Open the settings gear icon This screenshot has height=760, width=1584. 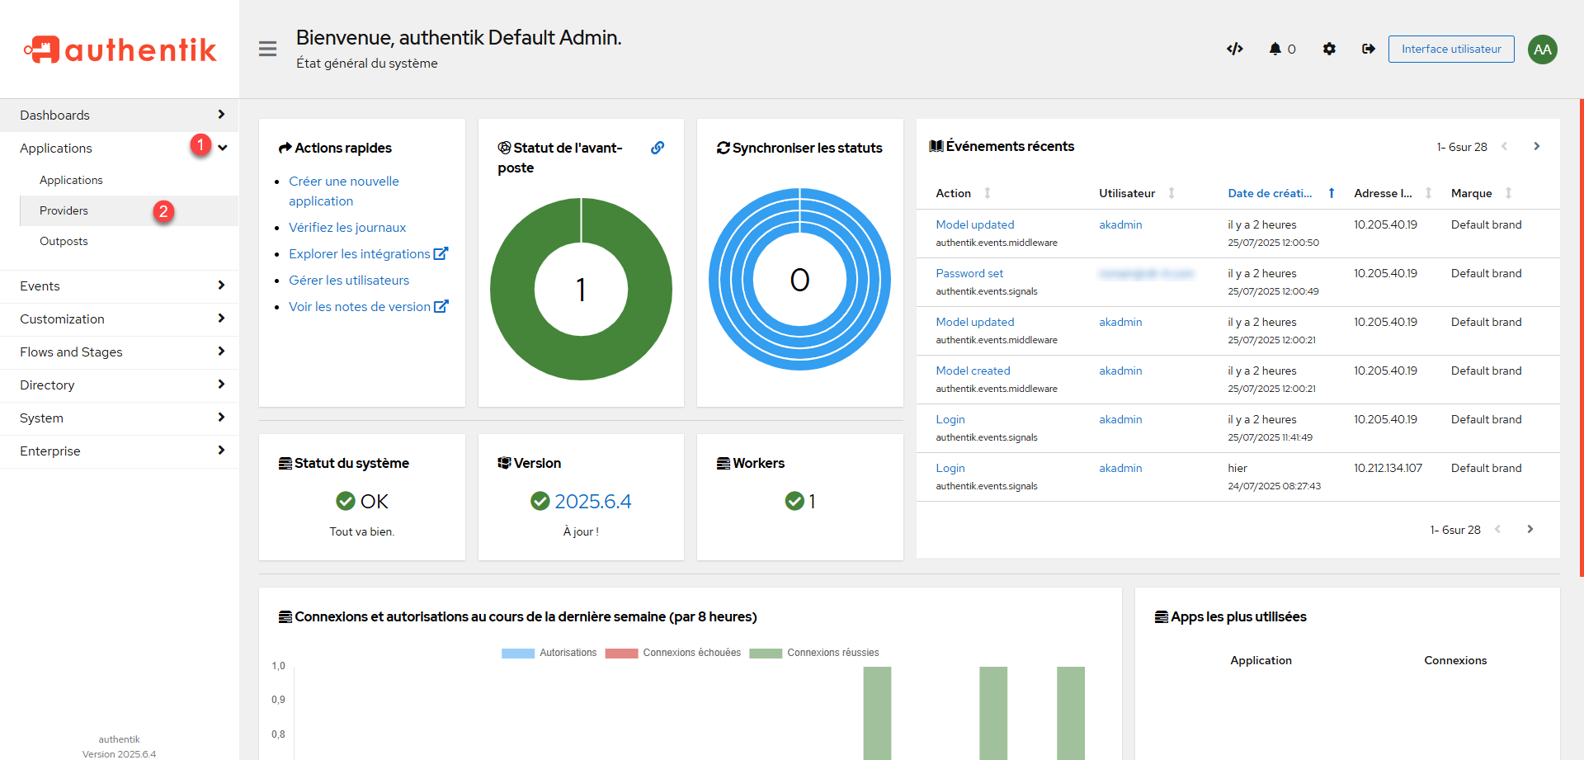[x=1328, y=49]
